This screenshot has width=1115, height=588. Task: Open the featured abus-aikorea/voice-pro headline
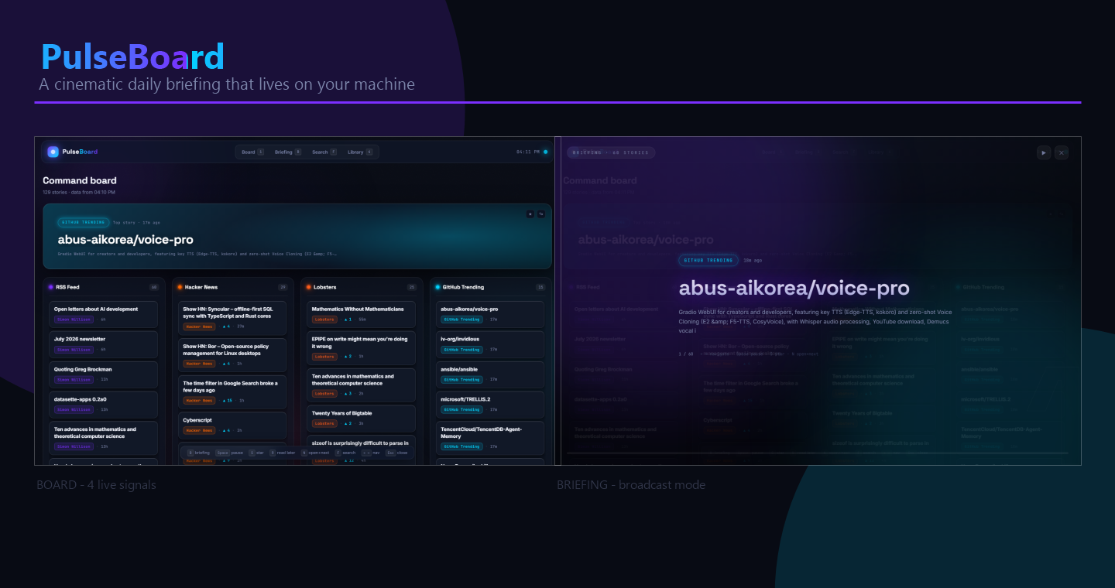click(x=125, y=240)
